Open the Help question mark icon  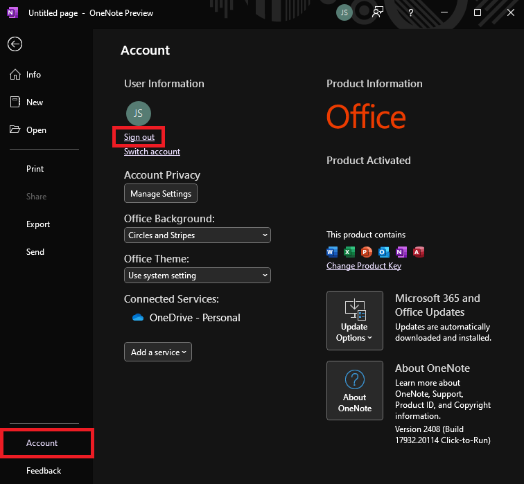point(411,12)
